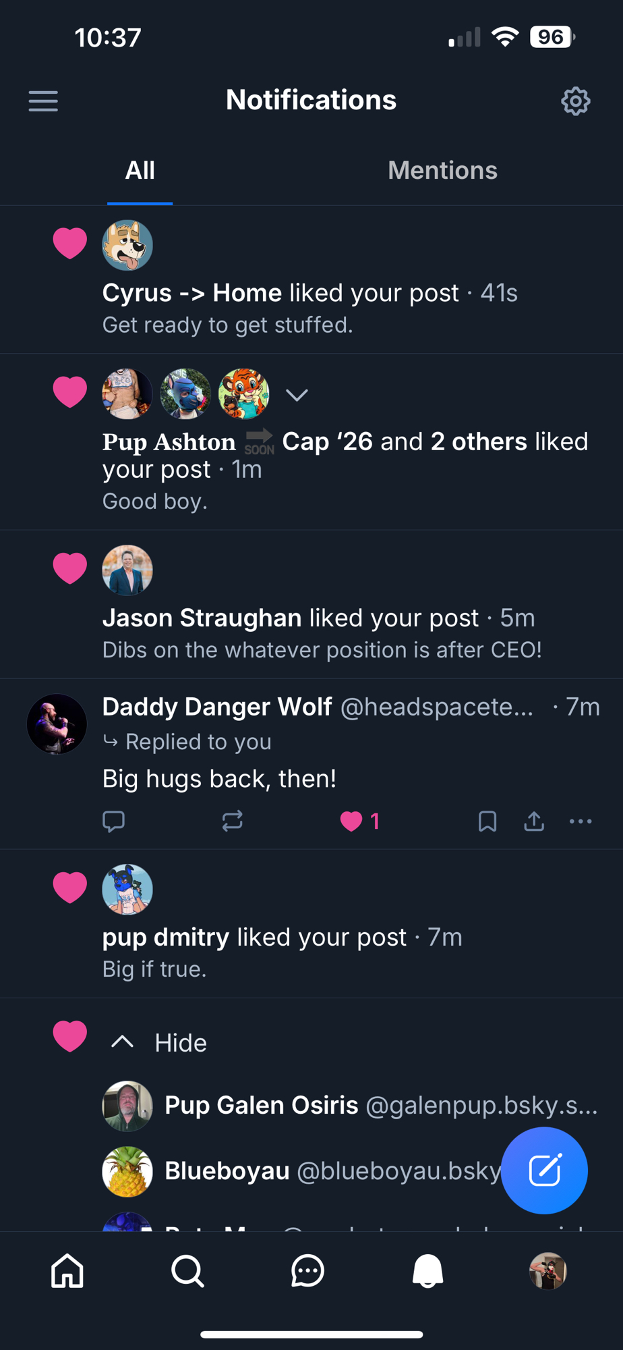
Task: Open my profile from bottom bar avatar
Action: point(548,1271)
